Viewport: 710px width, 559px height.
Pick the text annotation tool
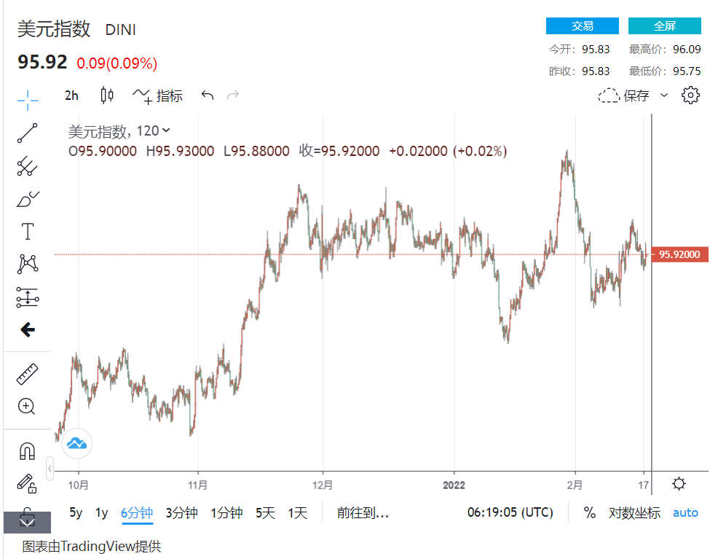(28, 232)
